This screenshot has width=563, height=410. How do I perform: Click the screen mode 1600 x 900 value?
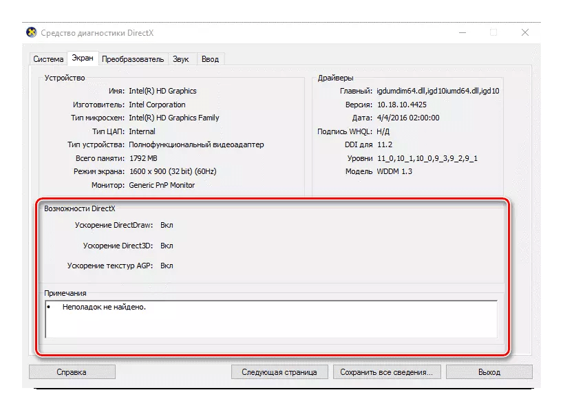[x=171, y=171]
